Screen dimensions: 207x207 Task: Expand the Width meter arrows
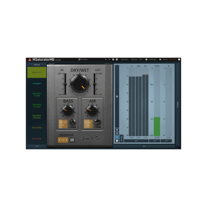pyautogui.click(x=155, y=141)
